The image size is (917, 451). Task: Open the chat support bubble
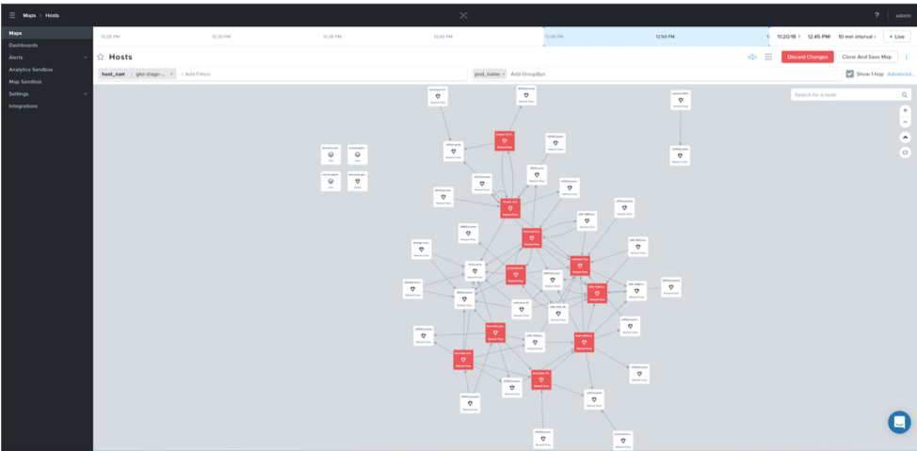pos(899,421)
